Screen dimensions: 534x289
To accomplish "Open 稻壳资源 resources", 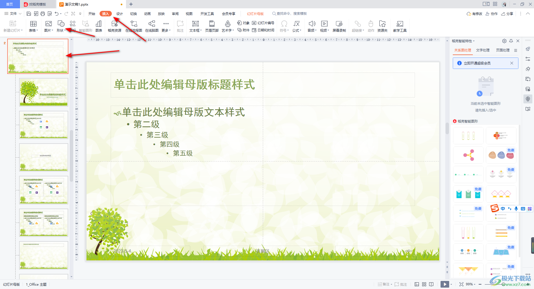I will click(x=115, y=26).
